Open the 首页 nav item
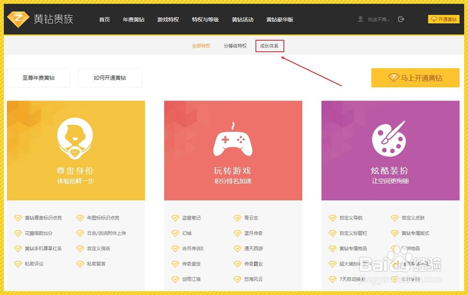Image resolution: width=468 pixels, height=295 pixels. [x=104, y=20]
